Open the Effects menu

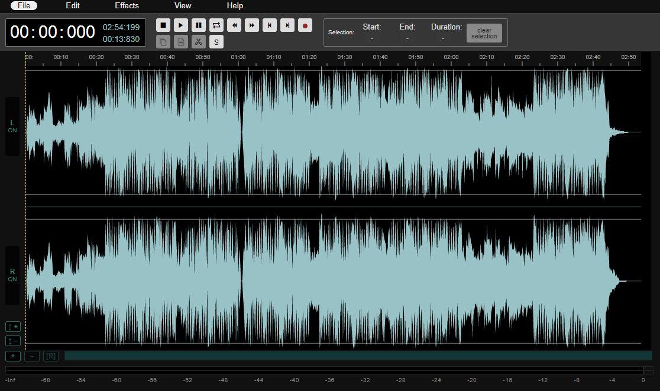127,6
